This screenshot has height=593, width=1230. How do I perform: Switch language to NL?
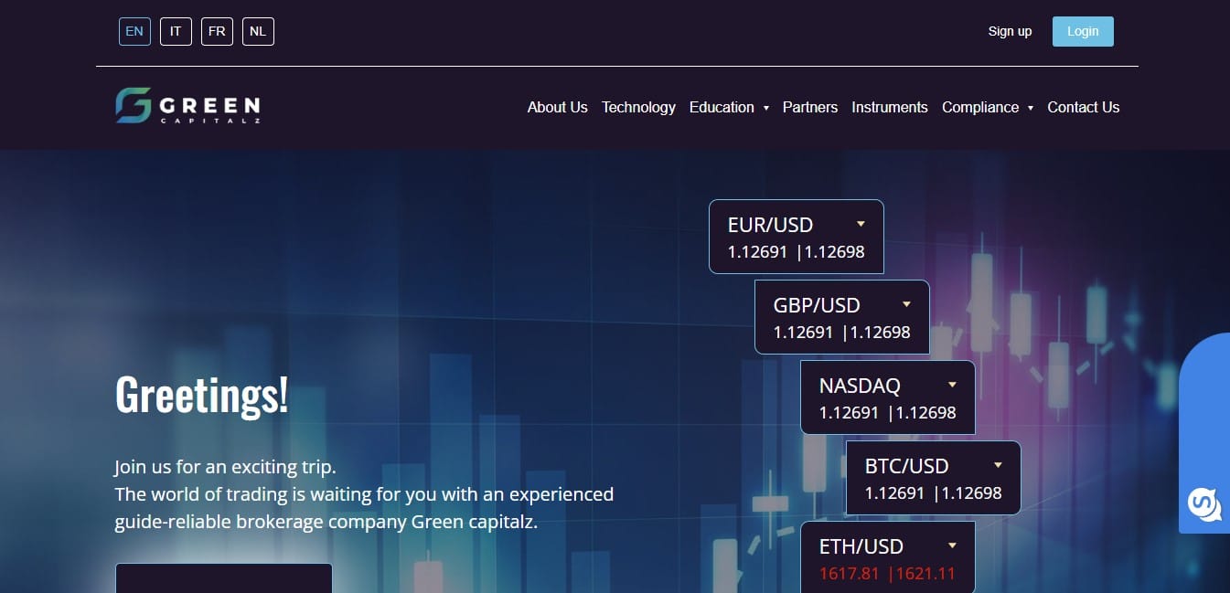258,31
